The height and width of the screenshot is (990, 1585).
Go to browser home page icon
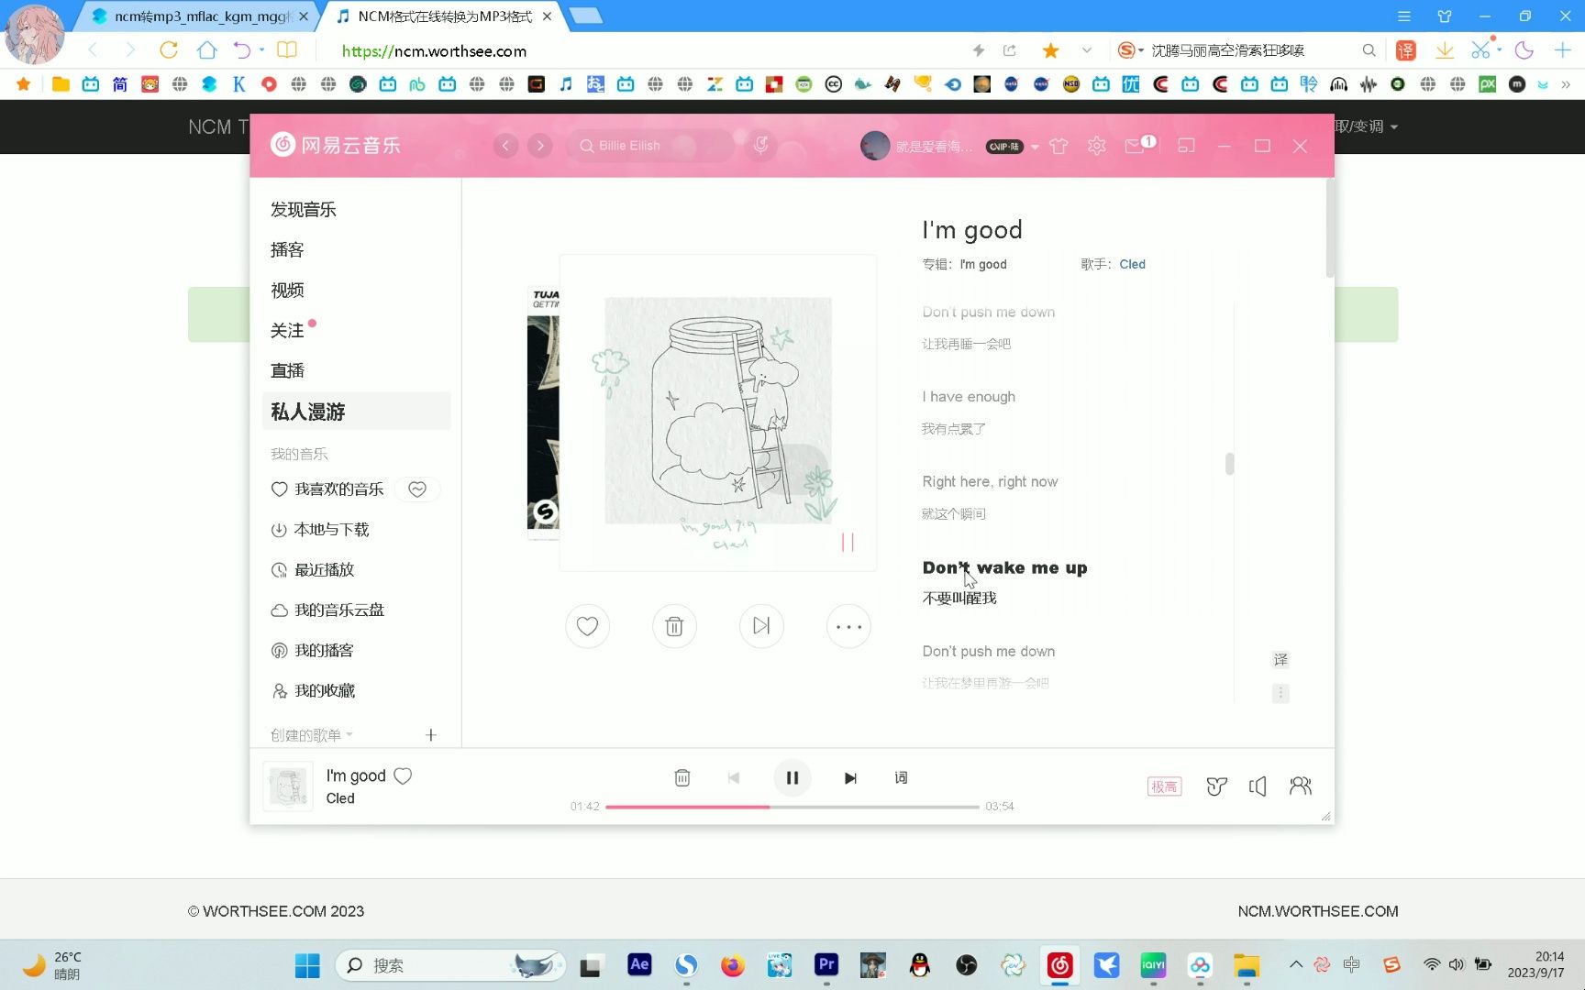(206, 50)
